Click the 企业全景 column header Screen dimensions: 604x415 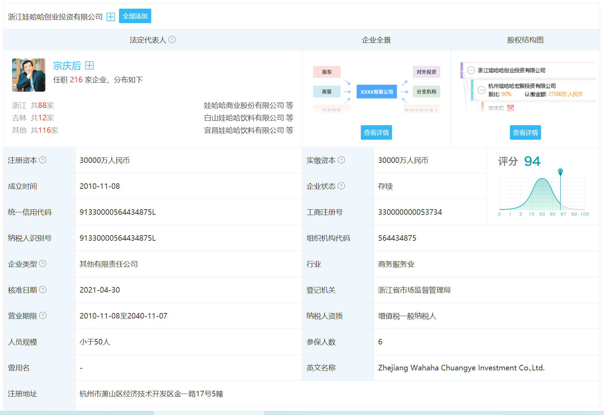click(376, 40)
